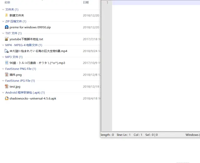
Task: Collapse the ZIP 压缩文件 (1) group
Action: tap(3, 22)
